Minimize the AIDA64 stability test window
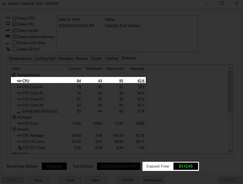Screen dimensions: 243x184 (207, 3)
